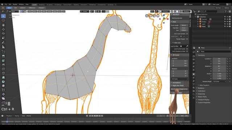Open the Edit Mode dropdown
This screenshot has width=232, height=130.
12,11
